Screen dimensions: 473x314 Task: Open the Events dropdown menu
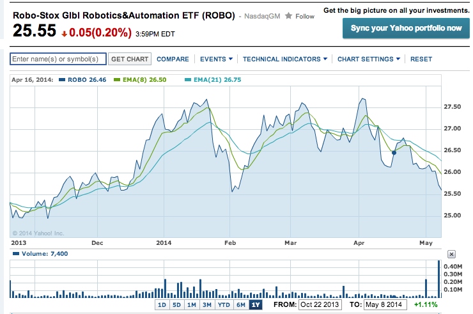216,59
